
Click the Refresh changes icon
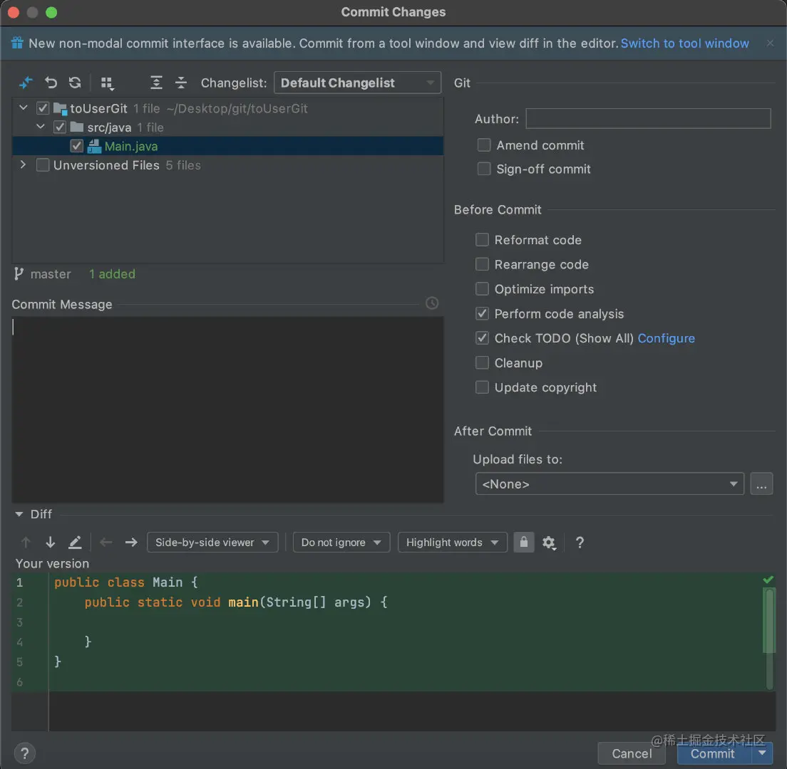pos(75,82)
